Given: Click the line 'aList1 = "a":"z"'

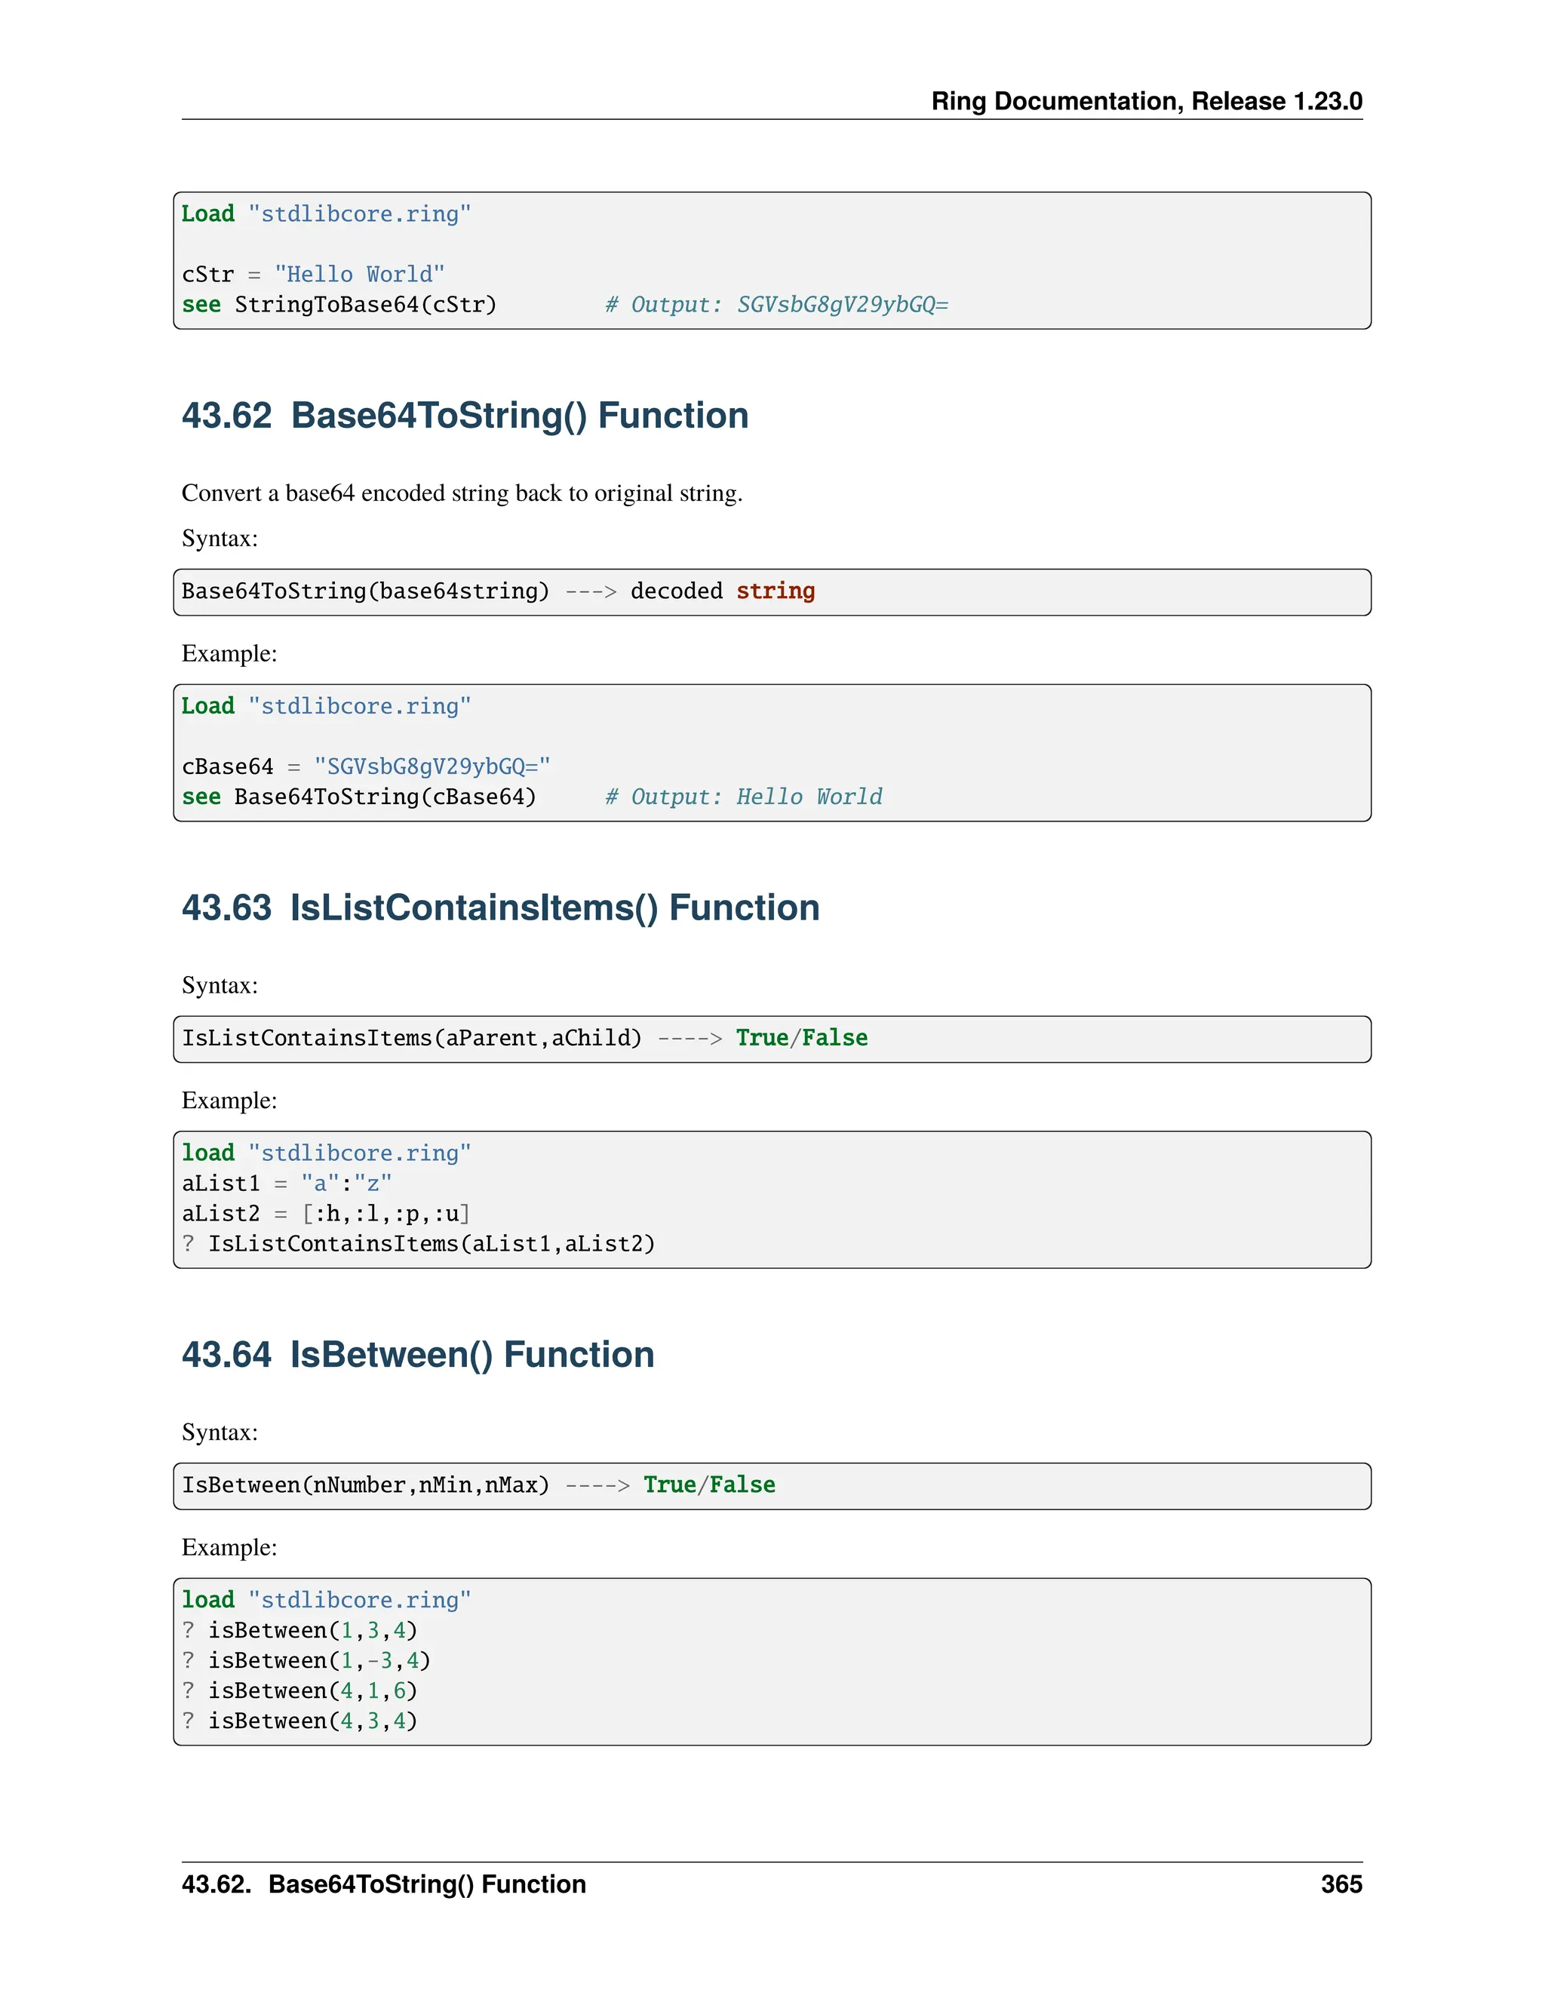Looking at the screenshot, I should click(x=287, y=1184).
